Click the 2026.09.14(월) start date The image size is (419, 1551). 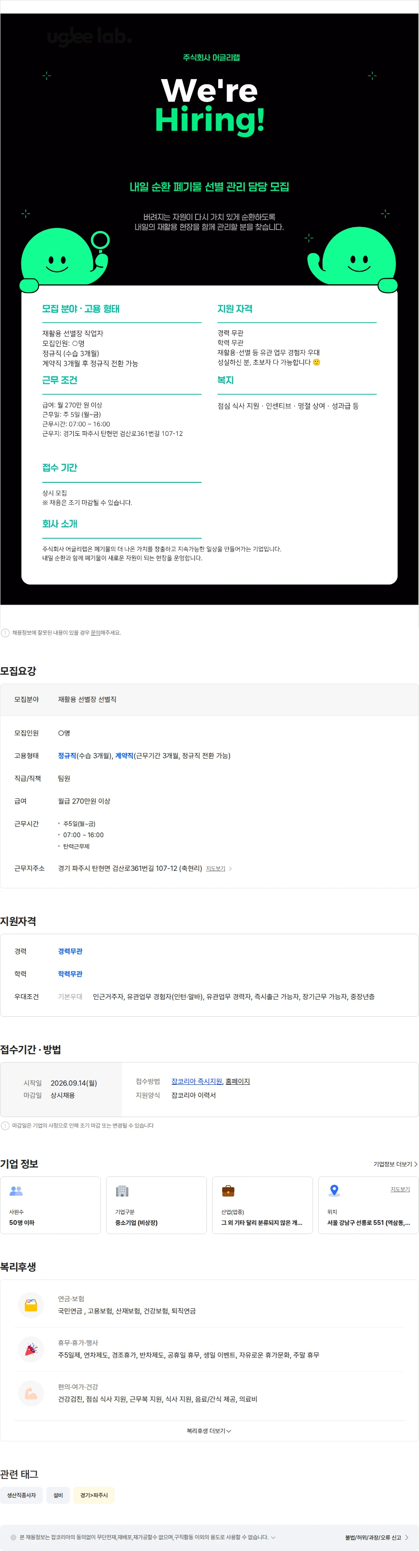pos(73,1083)
